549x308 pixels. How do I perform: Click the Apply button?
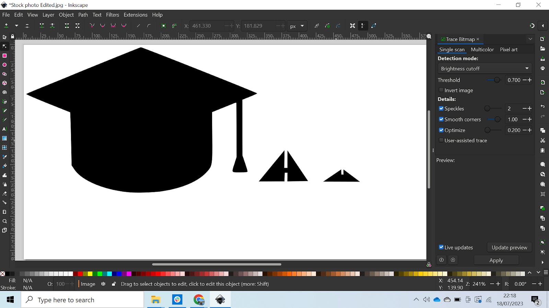[x=496, y=260]
